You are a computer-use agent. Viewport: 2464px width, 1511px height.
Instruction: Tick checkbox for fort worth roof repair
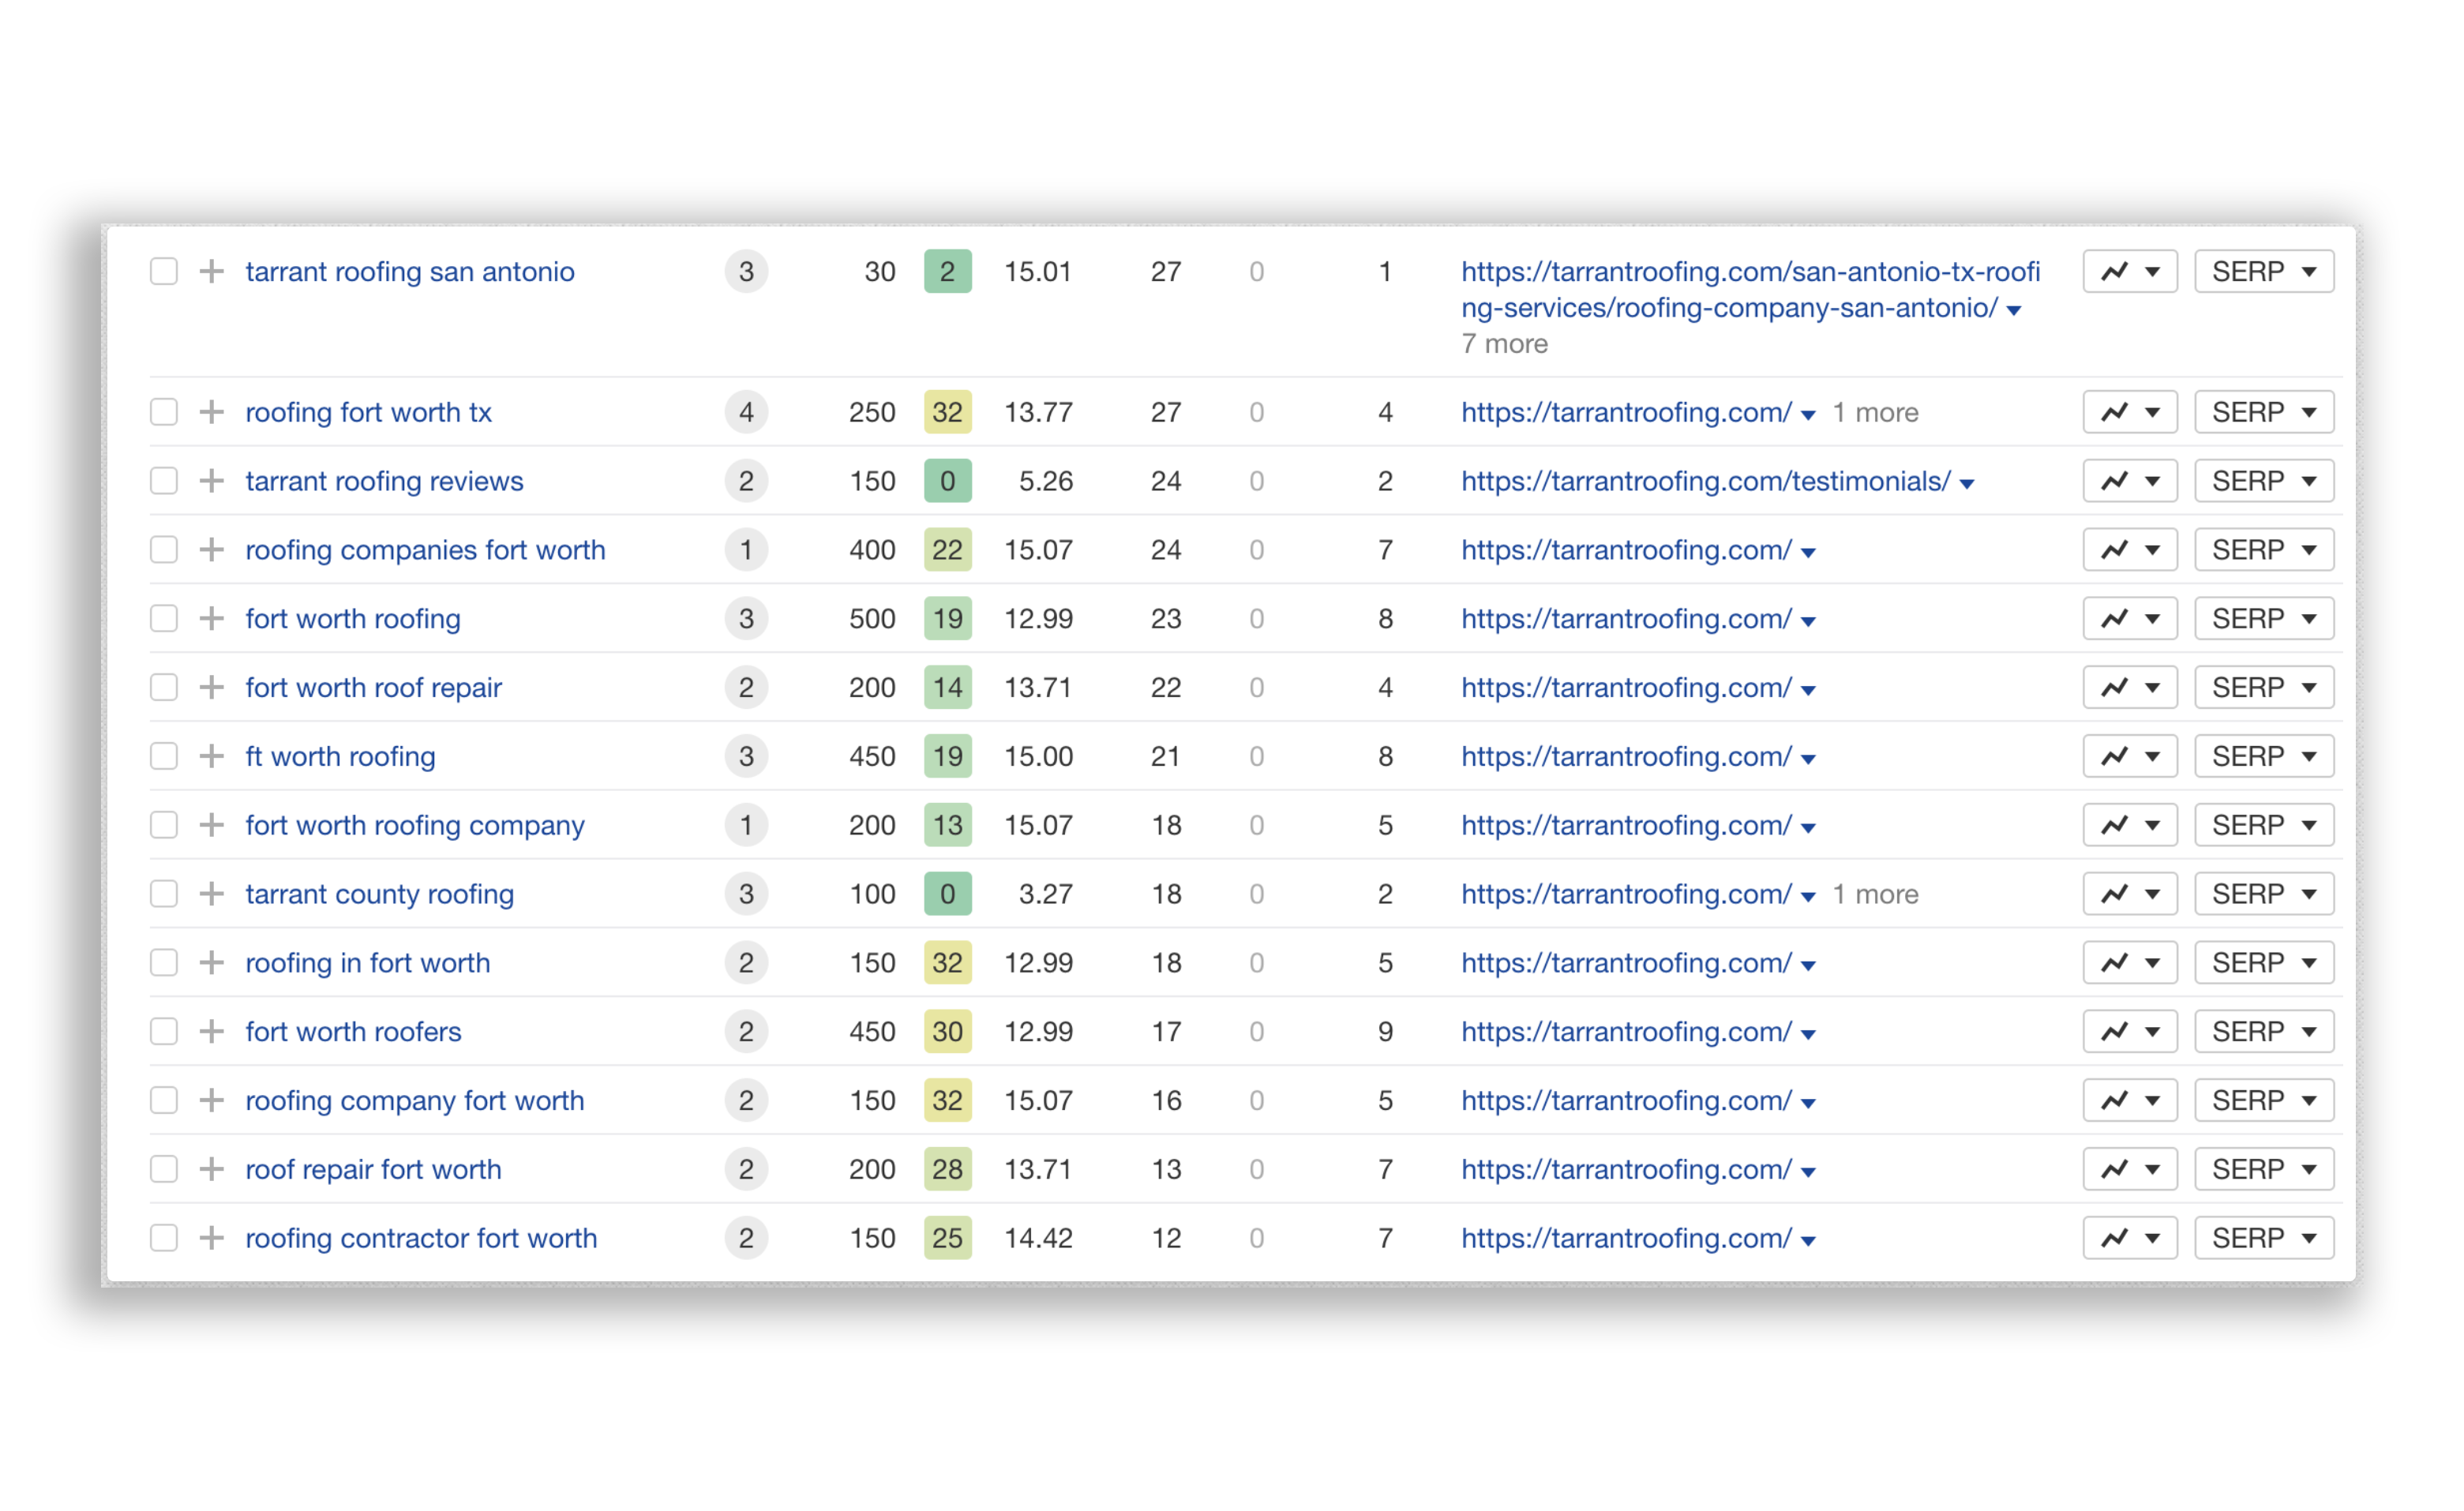click(164, 687)
